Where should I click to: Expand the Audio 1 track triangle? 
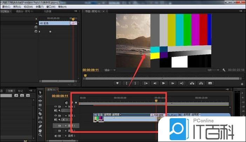66,125
